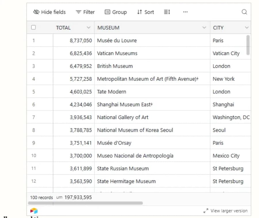Screen dimensions: 259x218
Task: Click the Airtable logo icon
Action: (x=34, y=211)
